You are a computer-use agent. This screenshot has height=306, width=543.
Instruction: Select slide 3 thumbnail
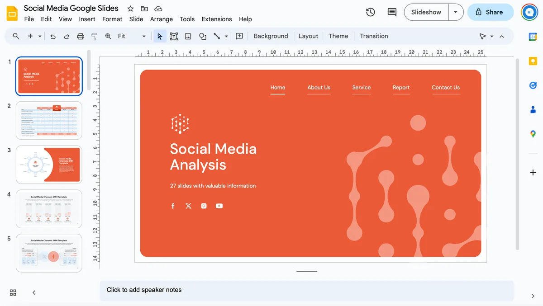tap(49, 165)
